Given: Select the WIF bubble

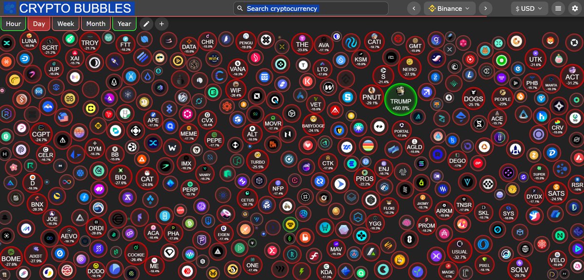Looking at the screenshot, I should [x=236, y=90].
